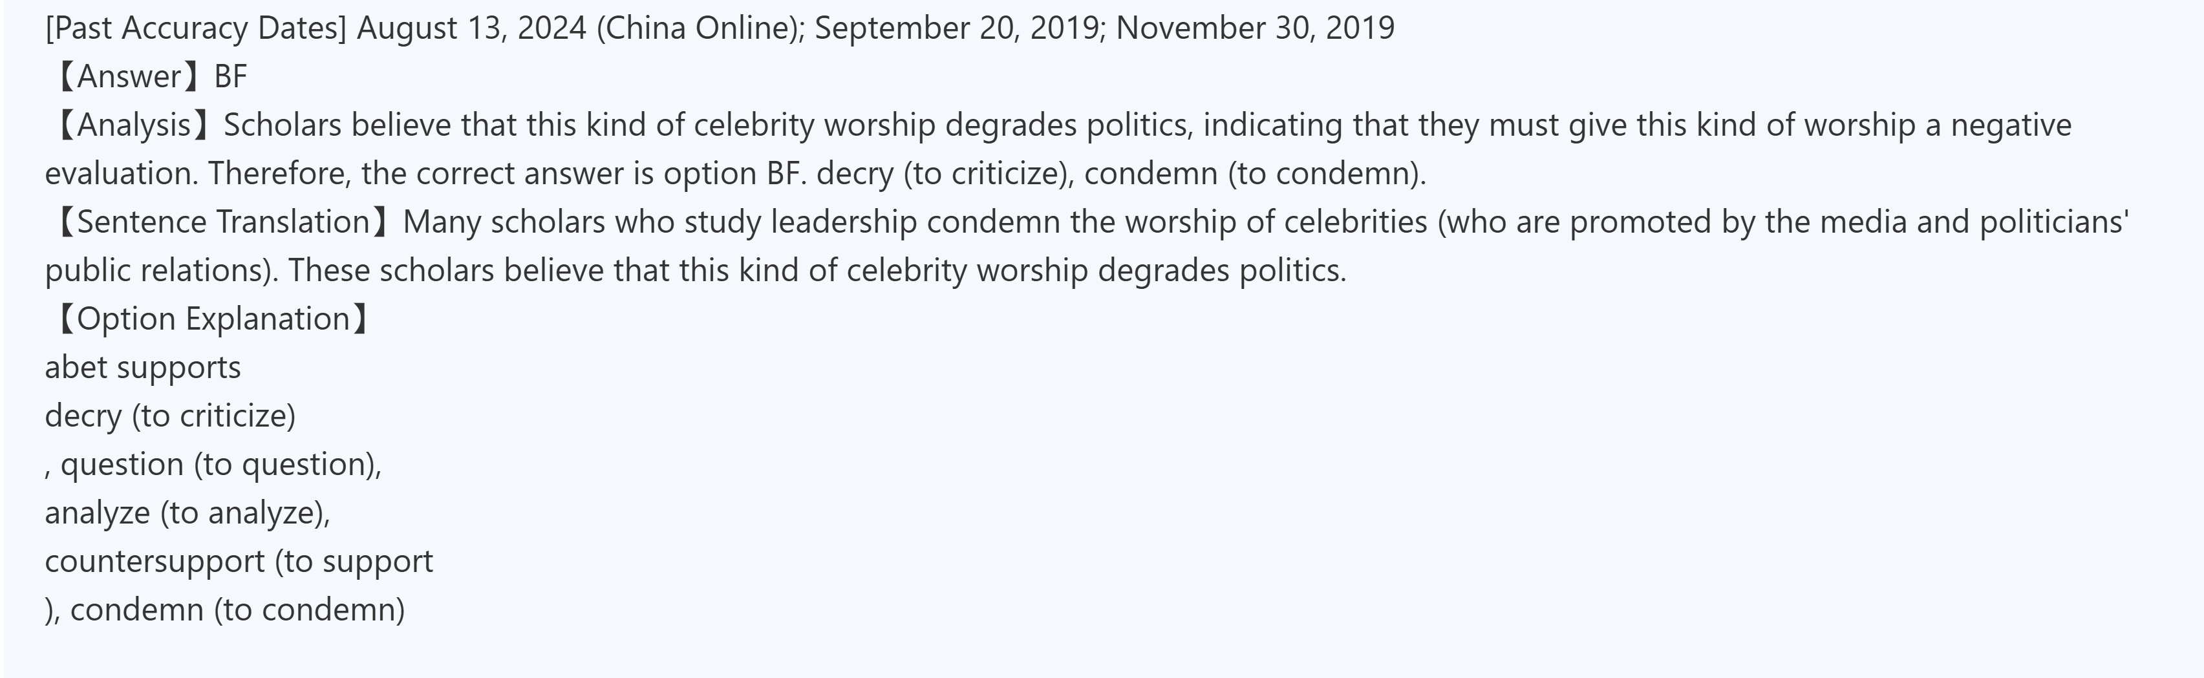
Task: Click the final "), condemn (to condemn)" line
Action: [225, 609]
